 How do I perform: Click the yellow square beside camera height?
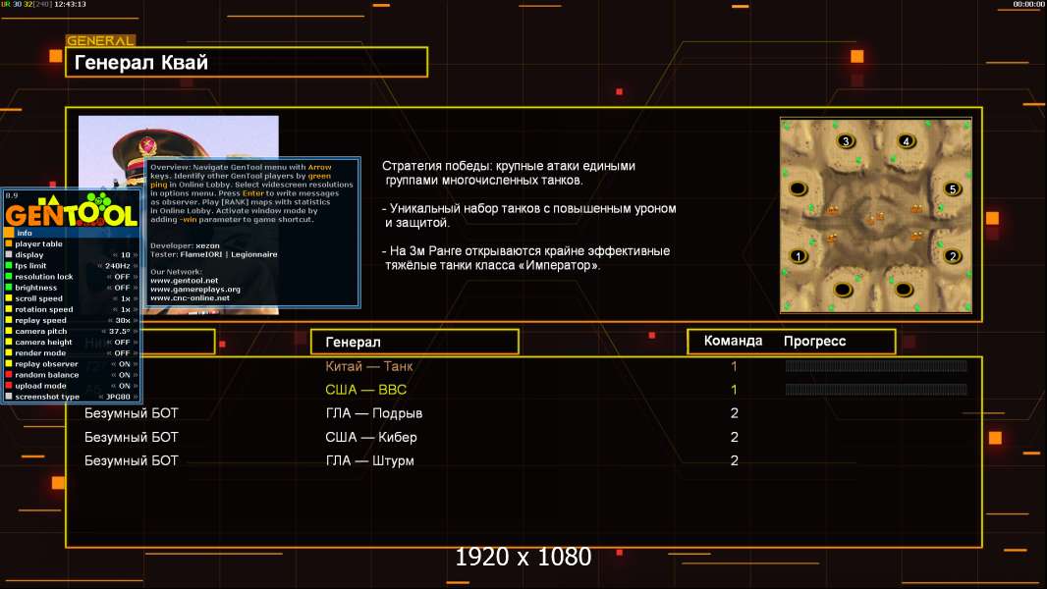(x=9, y=342)
